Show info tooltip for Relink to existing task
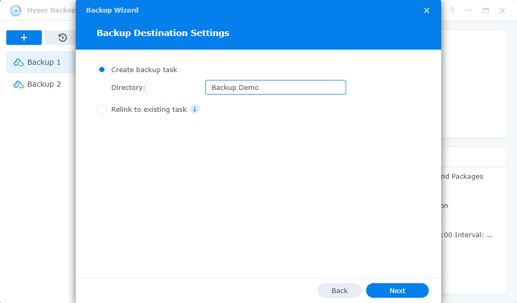This screenshot has width=517, height=303. pos(195,110)
